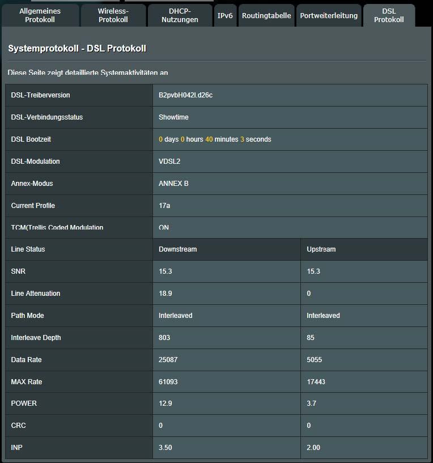Click the Downstream column header
This screenshot has height=463, width=433.
[x=177, y=249]
